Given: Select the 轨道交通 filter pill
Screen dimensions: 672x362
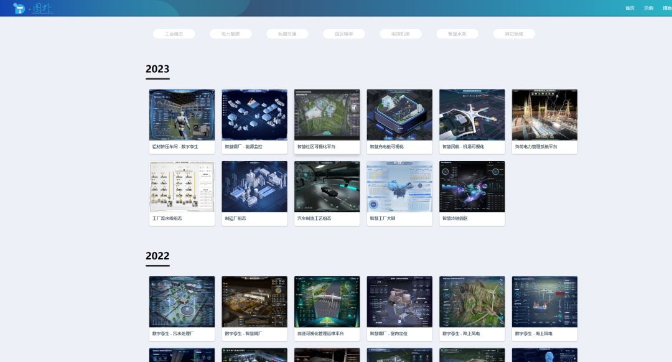Looking at the screenshot, I should (287, 34).
